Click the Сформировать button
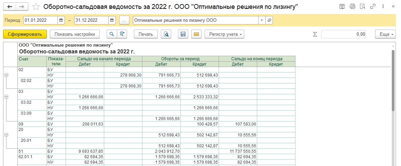 [25, 34]
